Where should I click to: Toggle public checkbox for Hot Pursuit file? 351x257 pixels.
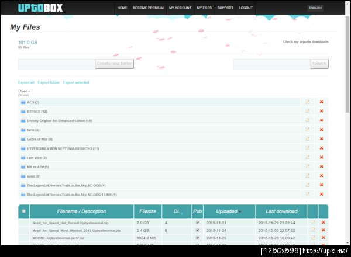(198, 223)
